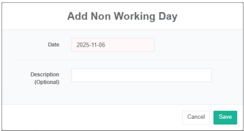The width and height of the screenshot is (244, 131).
Task: Click the dialog header heading text
Action: (122, 16)
